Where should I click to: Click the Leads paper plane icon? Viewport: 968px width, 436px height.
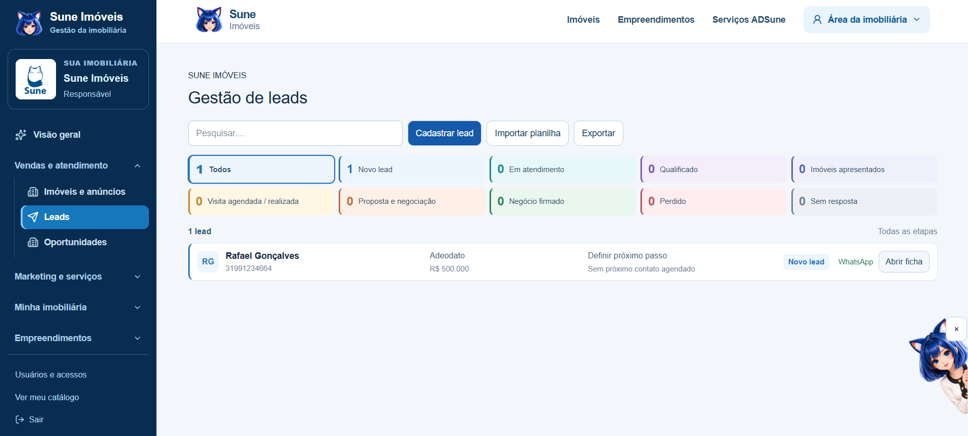(33, 217)
